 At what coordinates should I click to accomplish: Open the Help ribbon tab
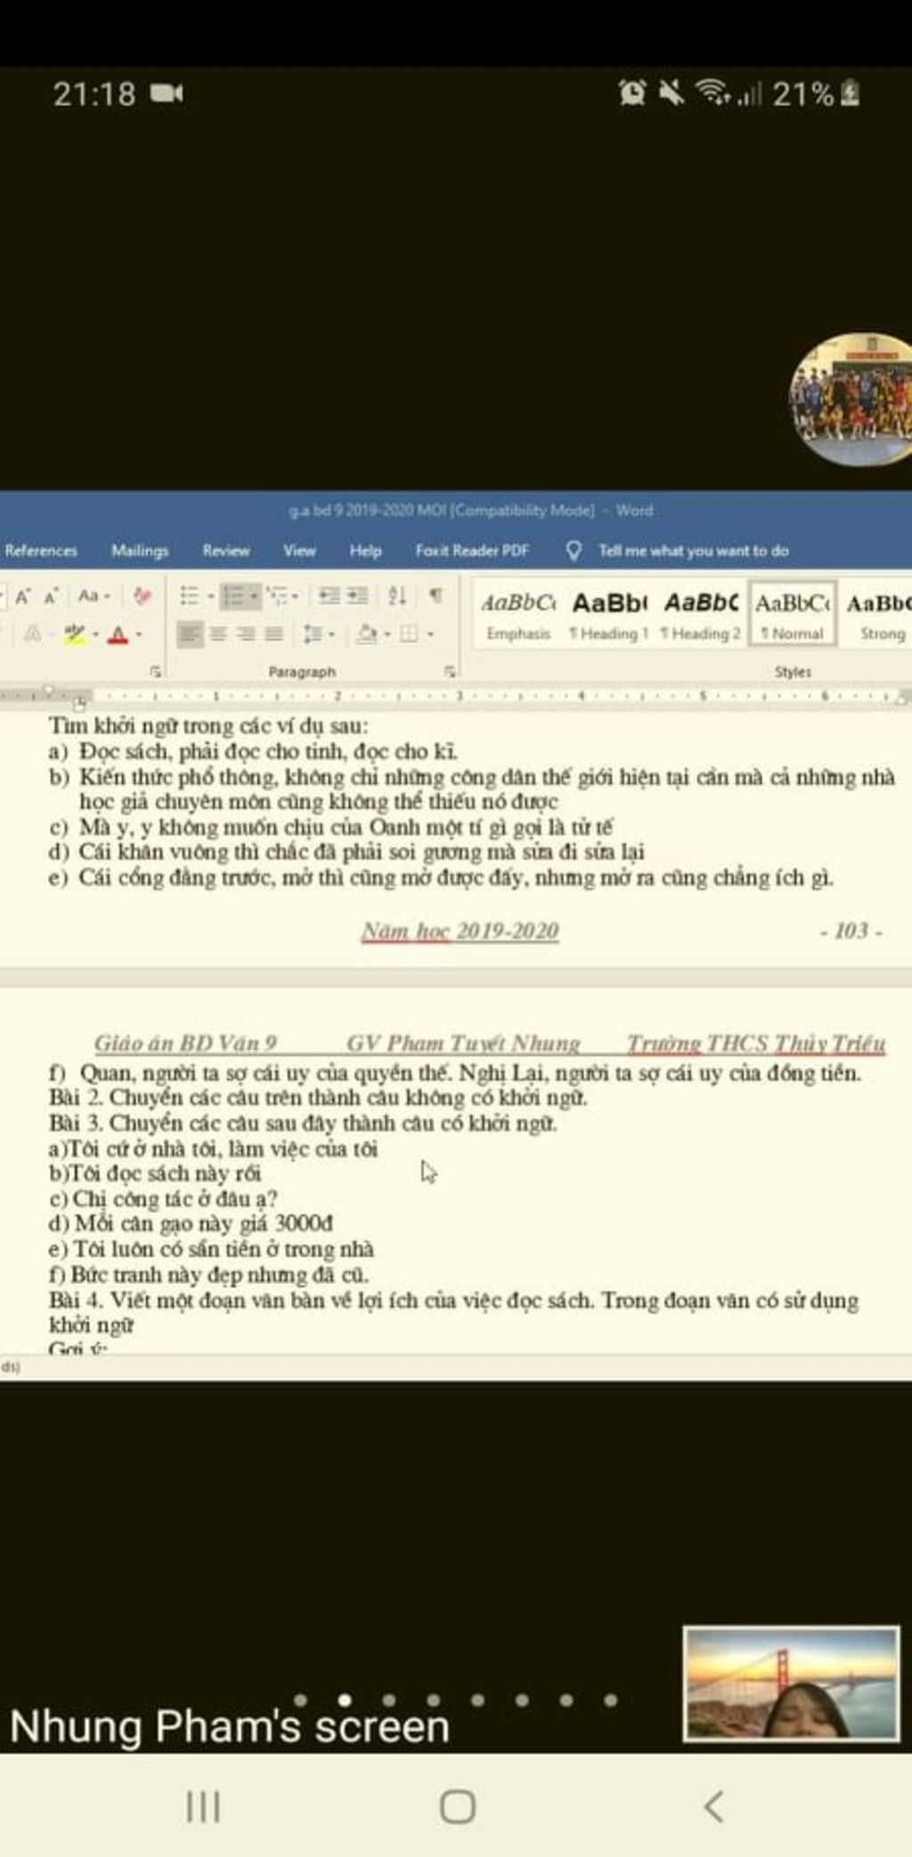click(x=365, y=551)
